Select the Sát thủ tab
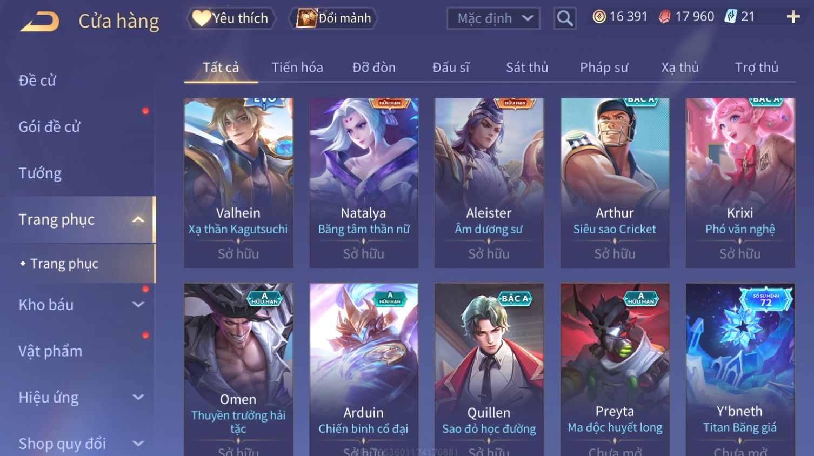 (527, 68)
